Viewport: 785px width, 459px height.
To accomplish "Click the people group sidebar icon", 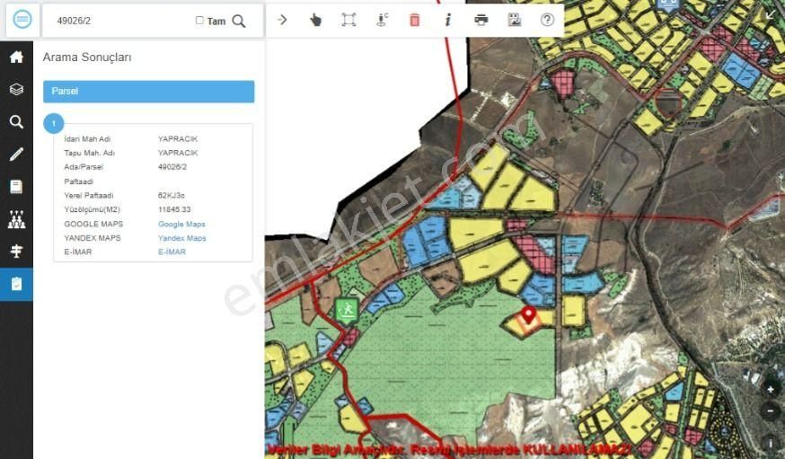I will pos(16,219).
